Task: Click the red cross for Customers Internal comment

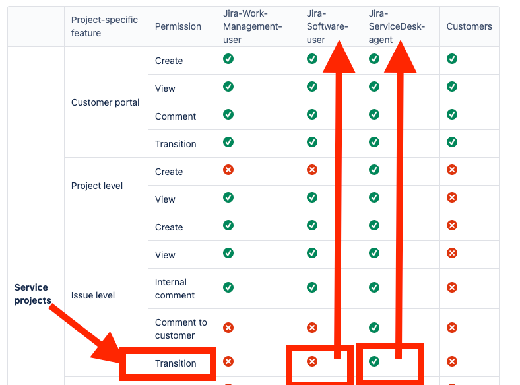Action: coord(451,287)
